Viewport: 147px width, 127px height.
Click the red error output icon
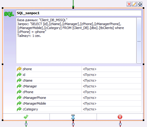point(120,117)
